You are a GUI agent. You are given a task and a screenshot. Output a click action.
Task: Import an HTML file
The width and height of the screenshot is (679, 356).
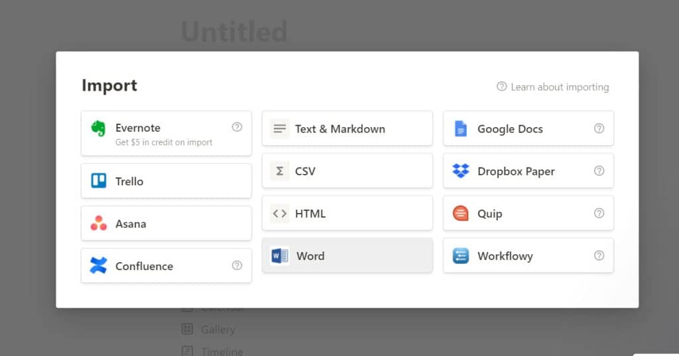(x=347, y=213)
